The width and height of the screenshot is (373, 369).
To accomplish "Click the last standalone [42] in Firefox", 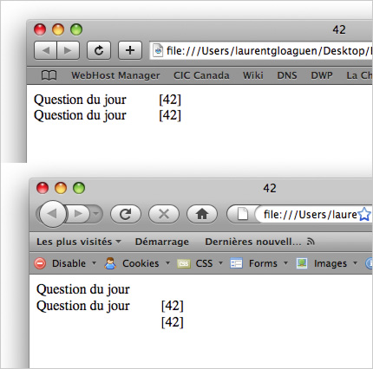I will [x=173, y=322].
